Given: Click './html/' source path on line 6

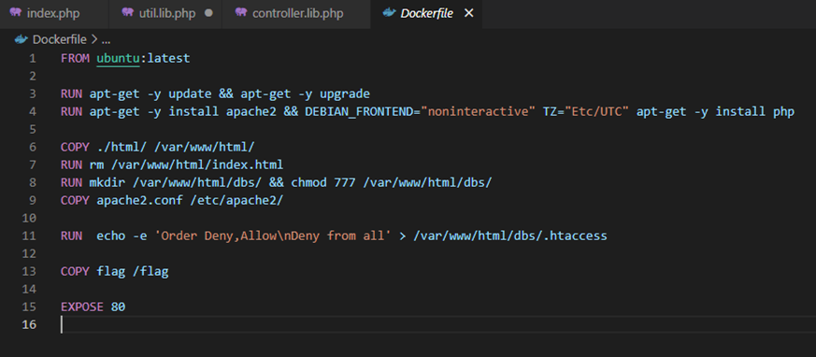Looking at the screenshot, I should point(122,148).
